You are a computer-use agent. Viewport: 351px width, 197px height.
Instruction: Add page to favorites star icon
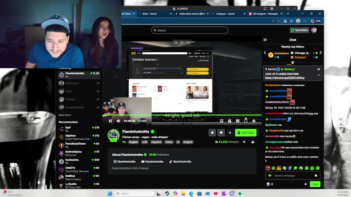(278, 21)
